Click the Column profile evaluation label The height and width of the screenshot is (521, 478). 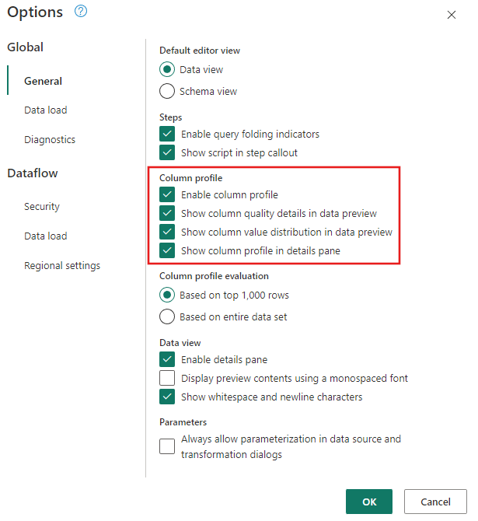214,276
